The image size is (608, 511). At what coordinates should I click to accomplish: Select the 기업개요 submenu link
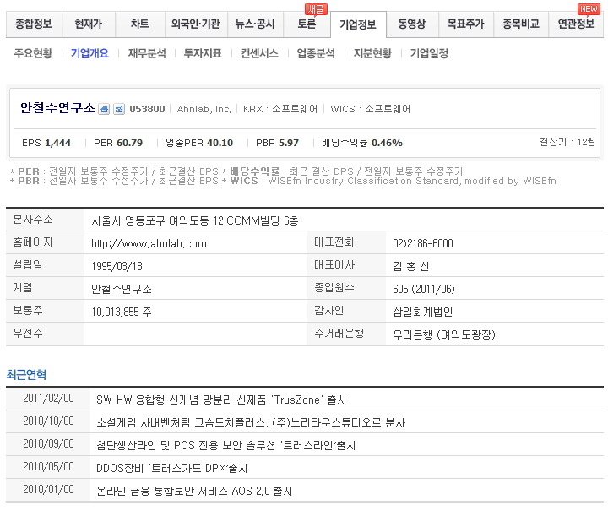pyautogui.click(x=90, y=53)
